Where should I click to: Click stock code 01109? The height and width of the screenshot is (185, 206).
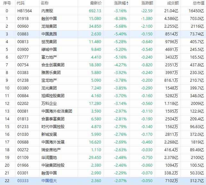[x=23, y=158]
